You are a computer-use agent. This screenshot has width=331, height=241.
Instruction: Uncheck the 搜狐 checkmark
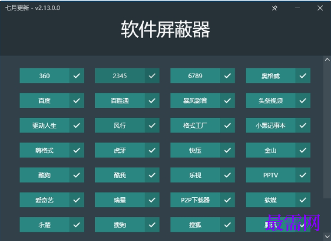(x=227, y=225)
